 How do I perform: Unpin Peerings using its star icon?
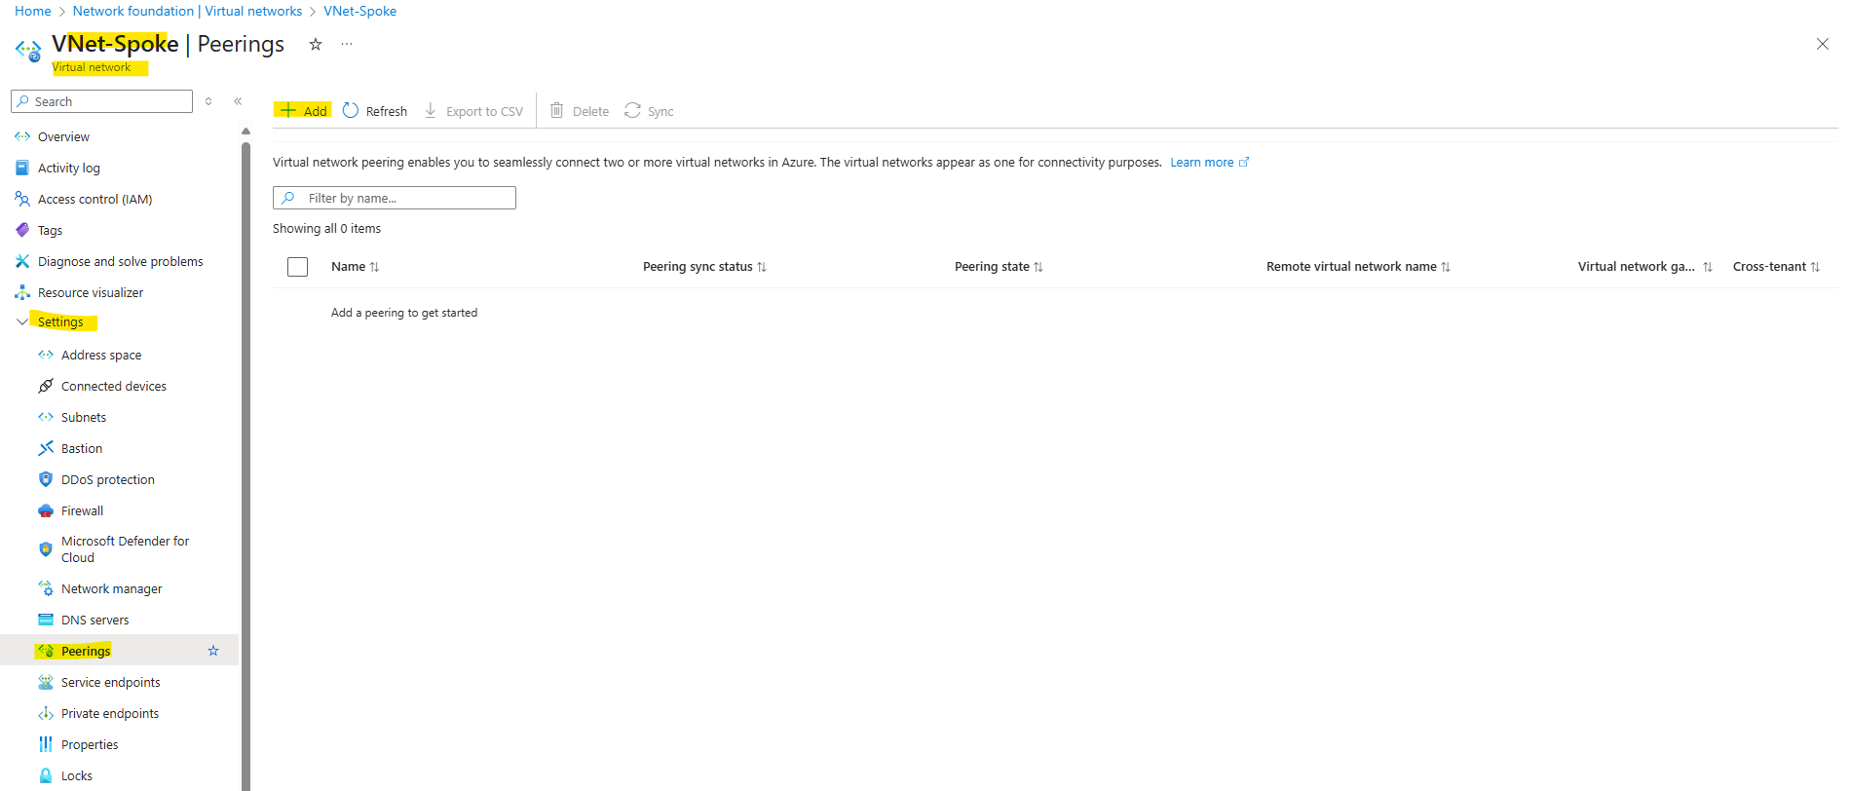213,651
